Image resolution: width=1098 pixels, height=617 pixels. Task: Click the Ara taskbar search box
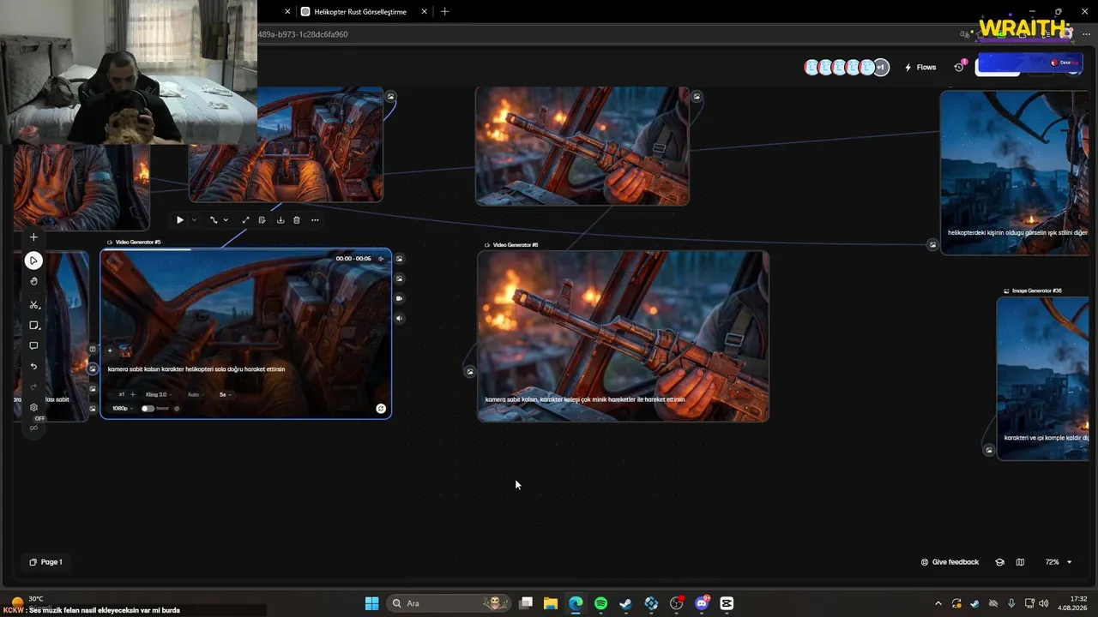point(447,603)
